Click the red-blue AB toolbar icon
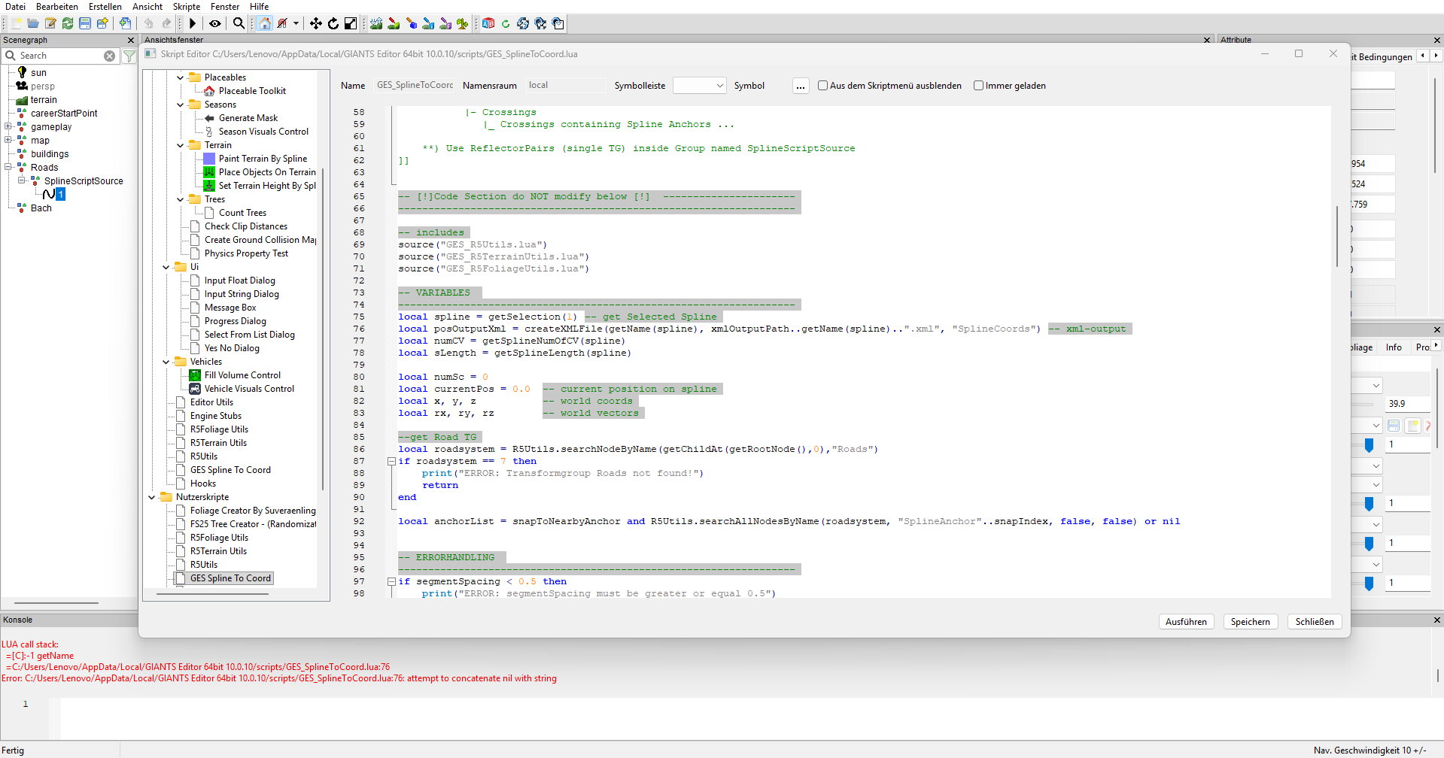This screenshot has height=758, width=1444. (x=488, y=23)
